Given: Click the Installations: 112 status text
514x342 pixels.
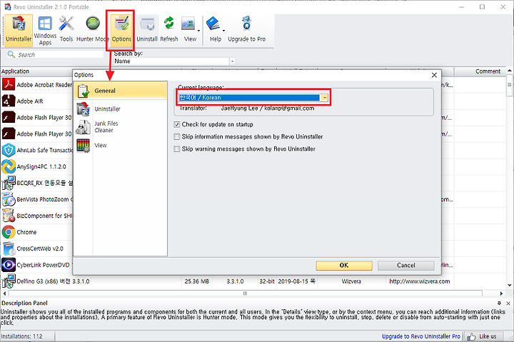Looking at the screenshot, I should (x=21, y=336).
